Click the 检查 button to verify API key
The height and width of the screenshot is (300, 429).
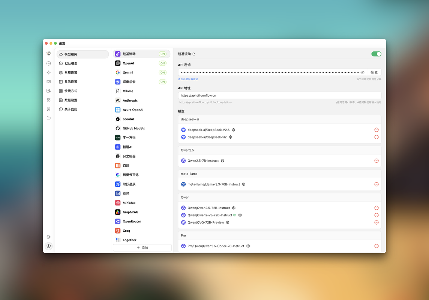coord(374,72)
